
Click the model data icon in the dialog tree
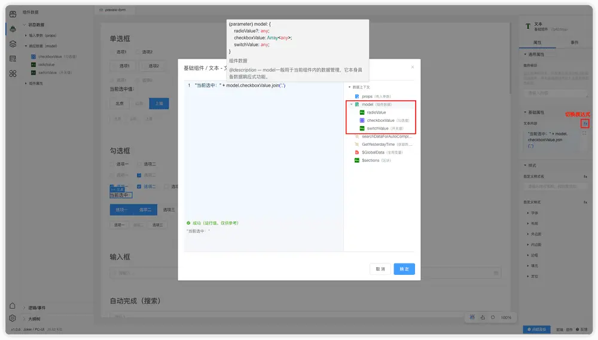point(357,105)
